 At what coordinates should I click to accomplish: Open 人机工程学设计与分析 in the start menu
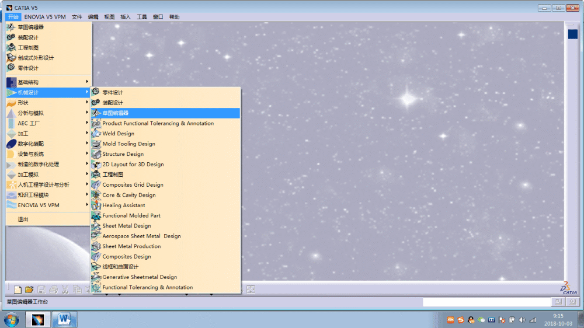pos(48,184)
